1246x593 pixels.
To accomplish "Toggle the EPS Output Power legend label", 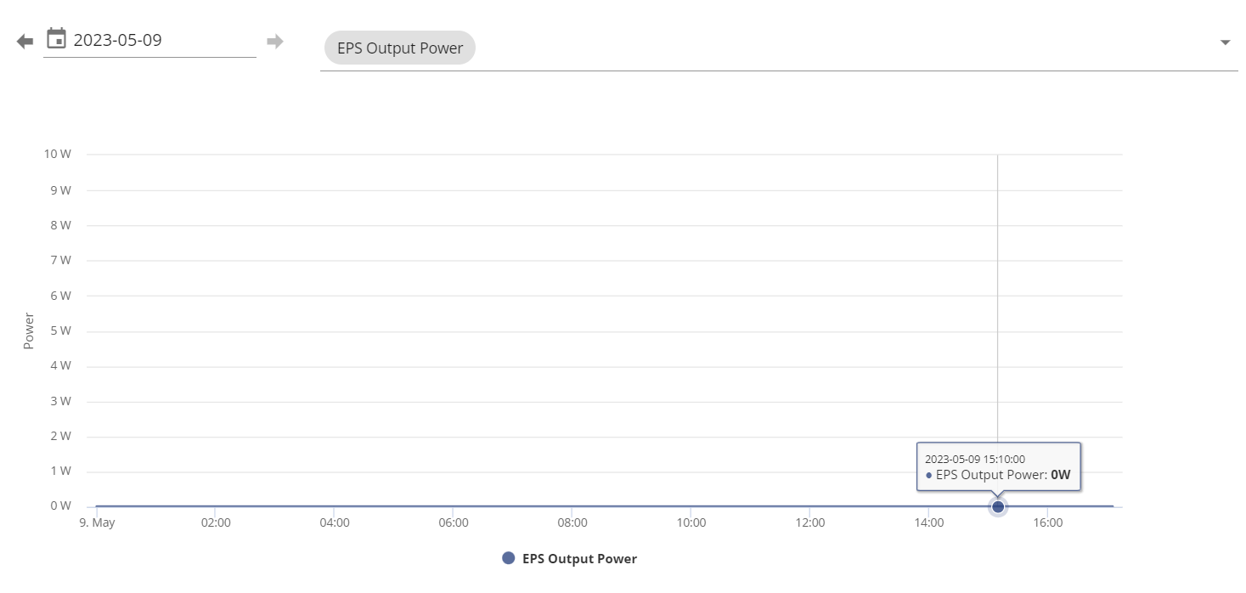I will click(579, 559).
